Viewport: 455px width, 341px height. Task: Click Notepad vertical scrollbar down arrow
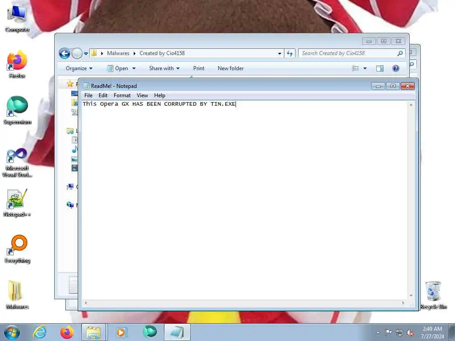click(x=411, y=296)
